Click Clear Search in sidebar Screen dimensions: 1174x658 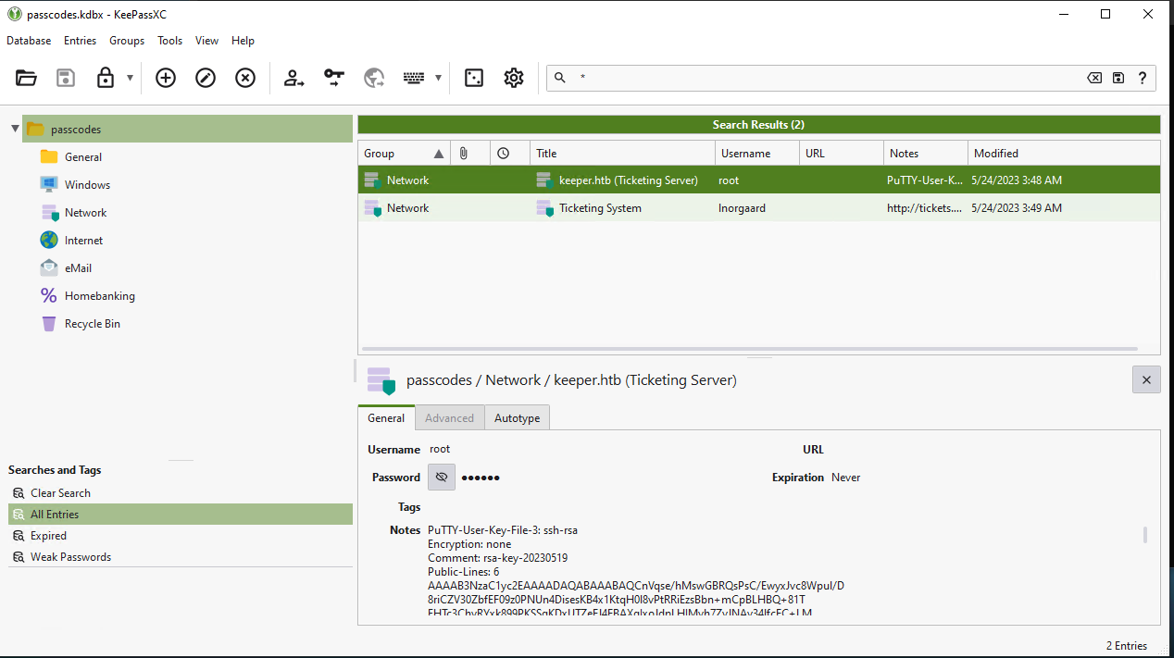pyautogui.click(x=60, y=493)
